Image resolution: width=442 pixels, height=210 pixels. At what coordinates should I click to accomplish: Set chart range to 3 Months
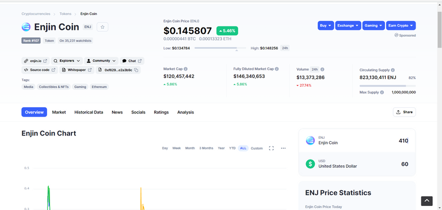pyautogui.click(x=207, y=148)
